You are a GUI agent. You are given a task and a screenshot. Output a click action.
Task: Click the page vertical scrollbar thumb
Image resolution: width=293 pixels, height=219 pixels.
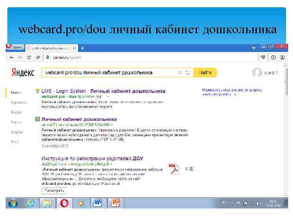tap(286, 82)
